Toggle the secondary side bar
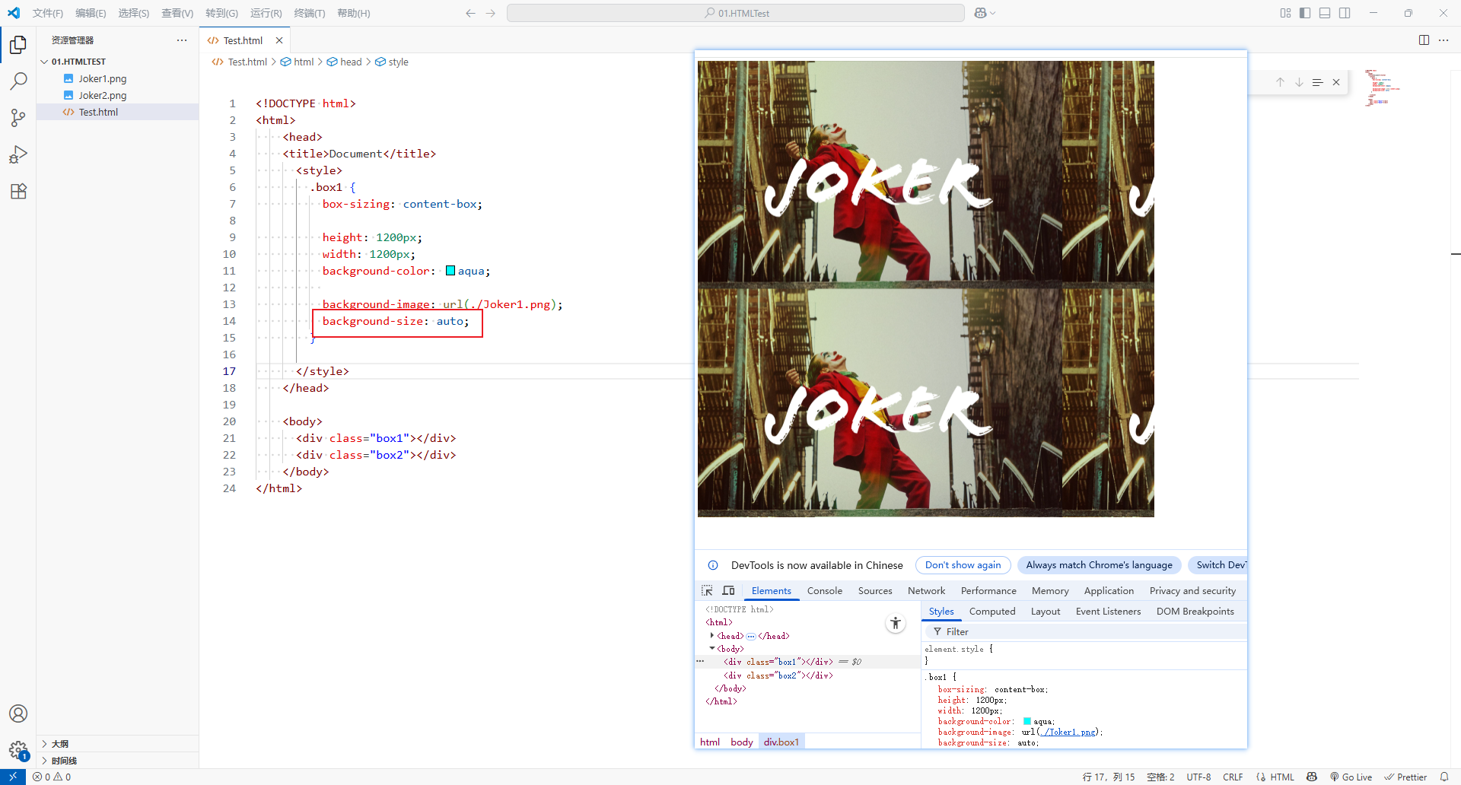Viewport: 1461px width, 785px height. (x=1345, y=13)
